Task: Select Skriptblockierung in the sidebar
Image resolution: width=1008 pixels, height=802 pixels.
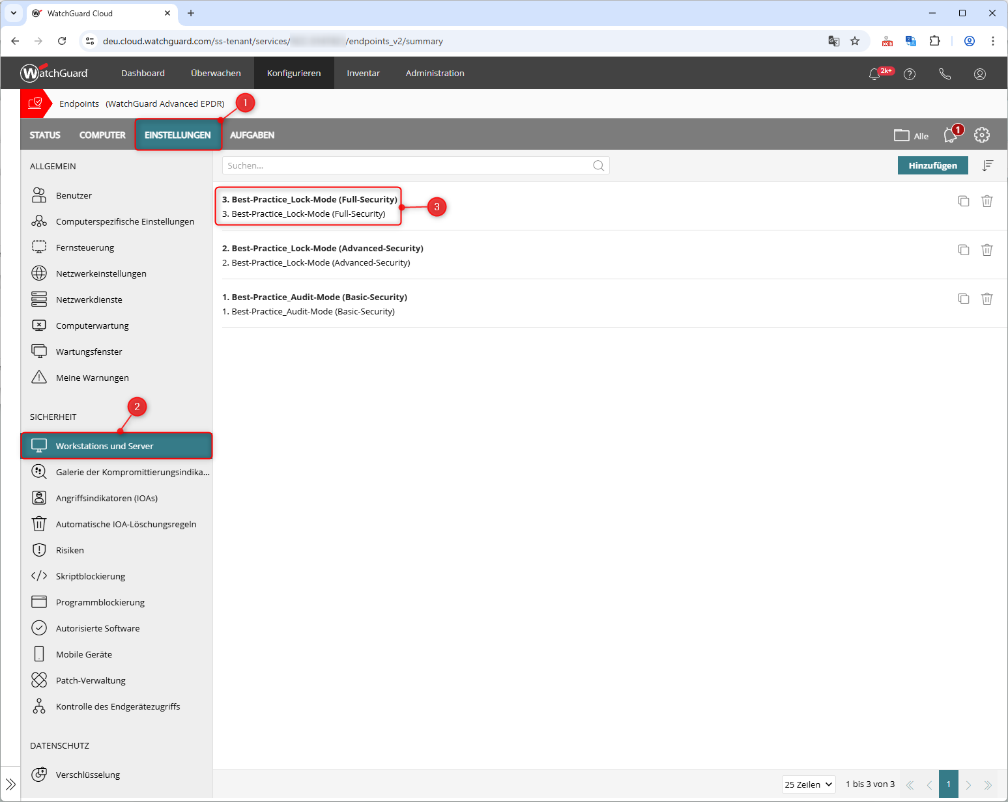Action: click(x=91, y=576)
